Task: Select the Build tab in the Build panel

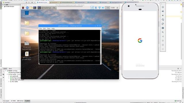Action: (x=5, y=69)
